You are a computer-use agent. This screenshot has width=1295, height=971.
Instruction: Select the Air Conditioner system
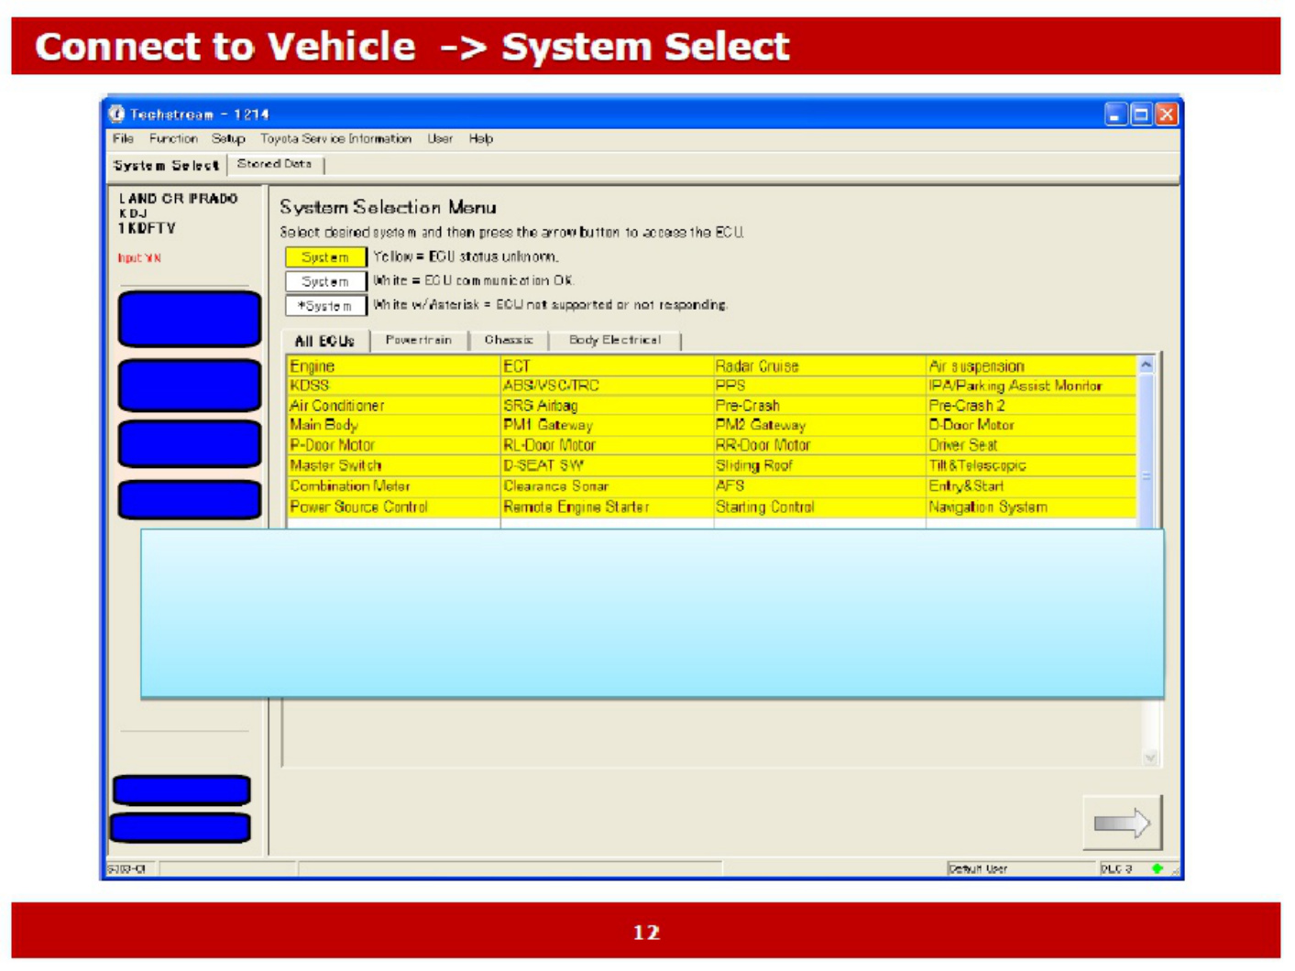393,406
